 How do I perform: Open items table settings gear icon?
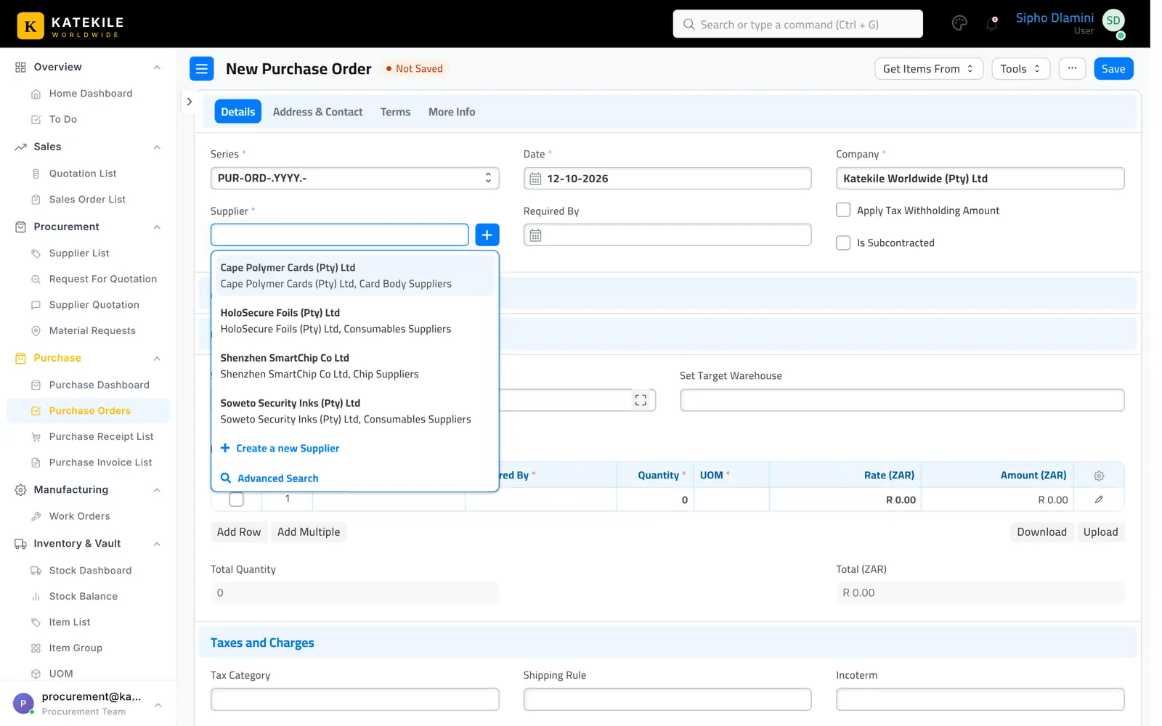click(x=1099, y=476)
